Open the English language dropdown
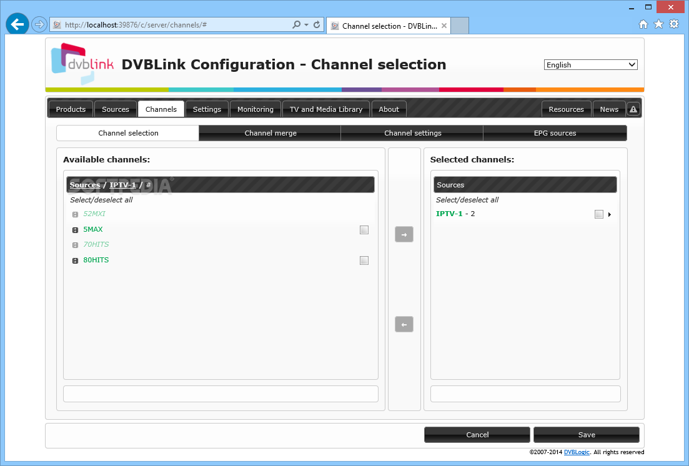 click(x=590, y=64)
